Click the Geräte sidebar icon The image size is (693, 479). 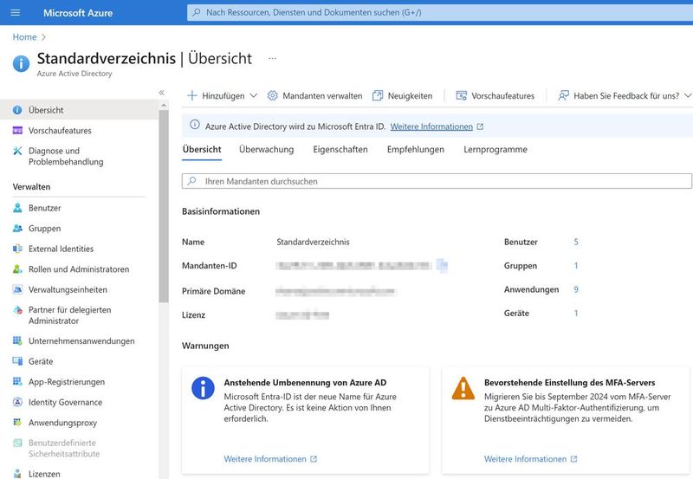[x=17, y=361]
